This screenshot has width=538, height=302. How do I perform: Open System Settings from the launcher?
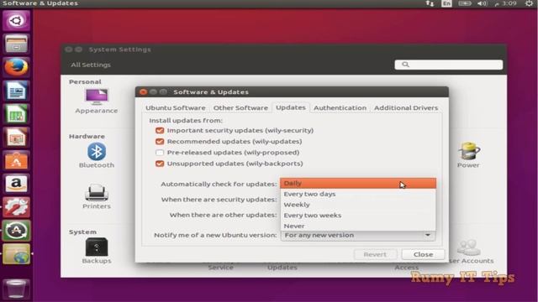[16, 207]
